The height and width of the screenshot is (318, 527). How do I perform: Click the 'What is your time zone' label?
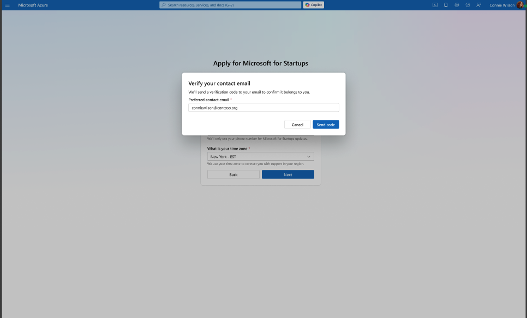(x=227, y=149)
